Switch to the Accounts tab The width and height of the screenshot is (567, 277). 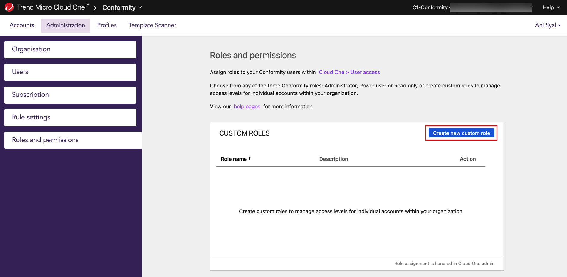(x=22, y=25)
